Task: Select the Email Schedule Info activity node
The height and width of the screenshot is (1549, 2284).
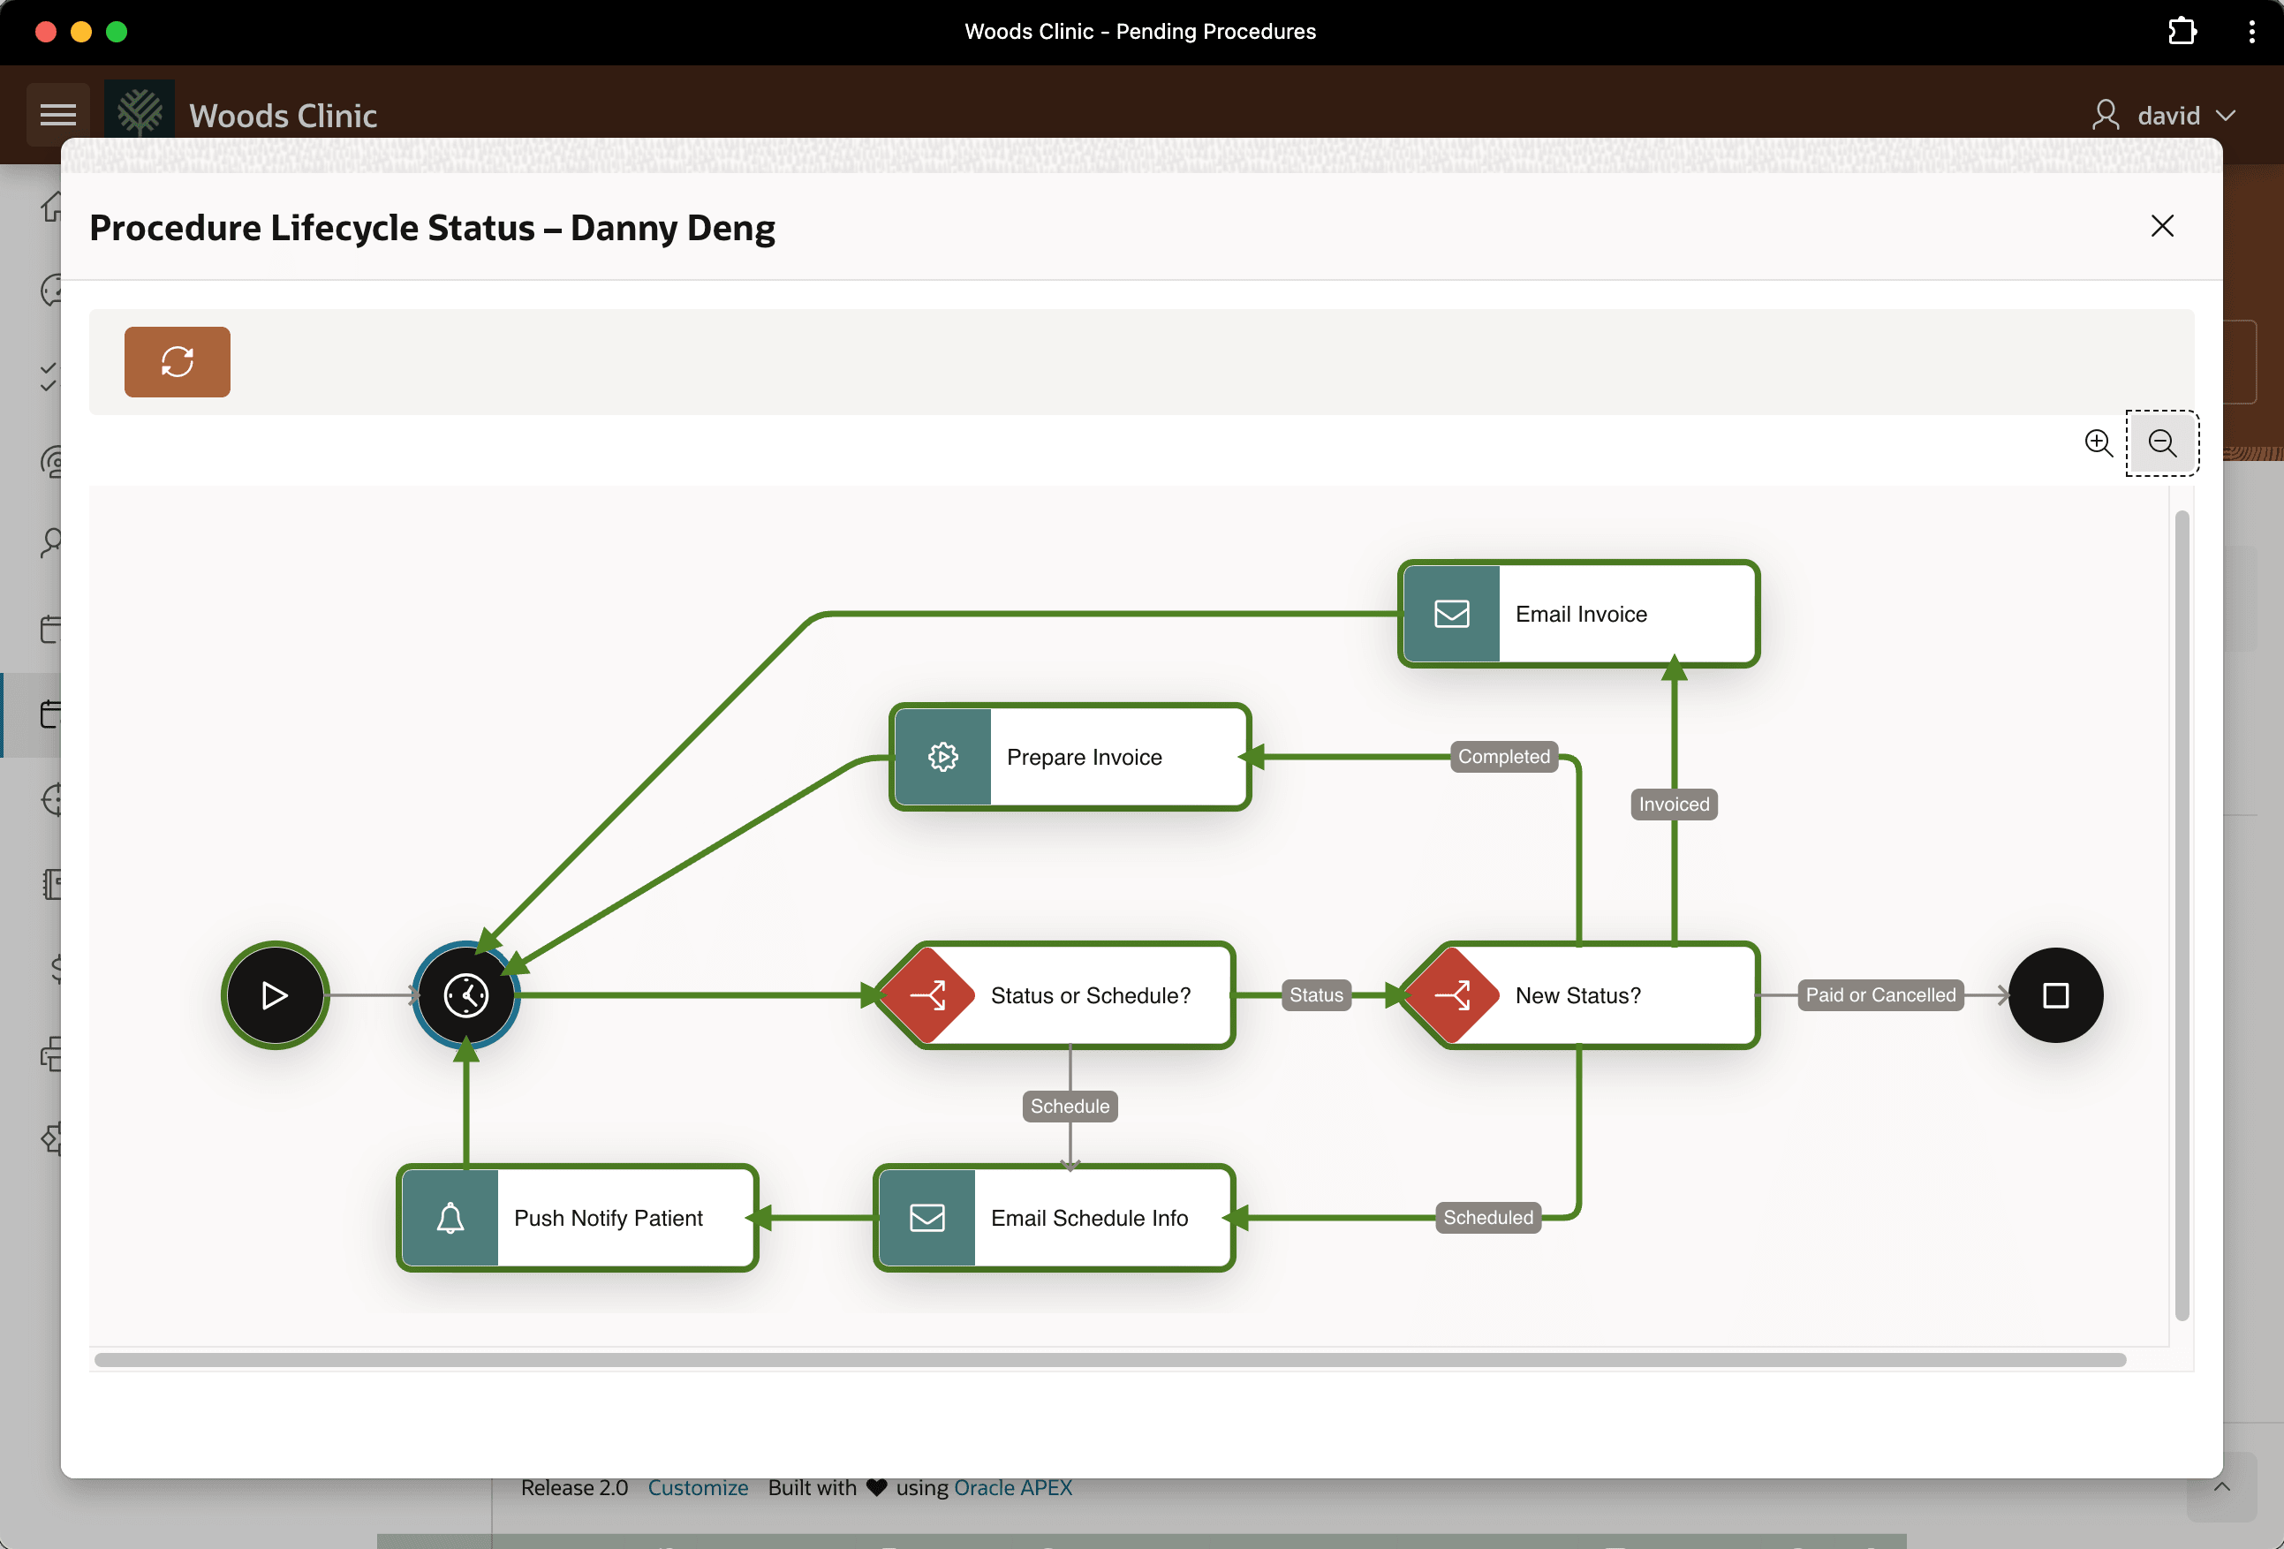Action: tap(1055, 1219)
